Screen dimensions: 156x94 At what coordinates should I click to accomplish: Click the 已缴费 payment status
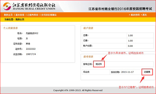point(147,72)
